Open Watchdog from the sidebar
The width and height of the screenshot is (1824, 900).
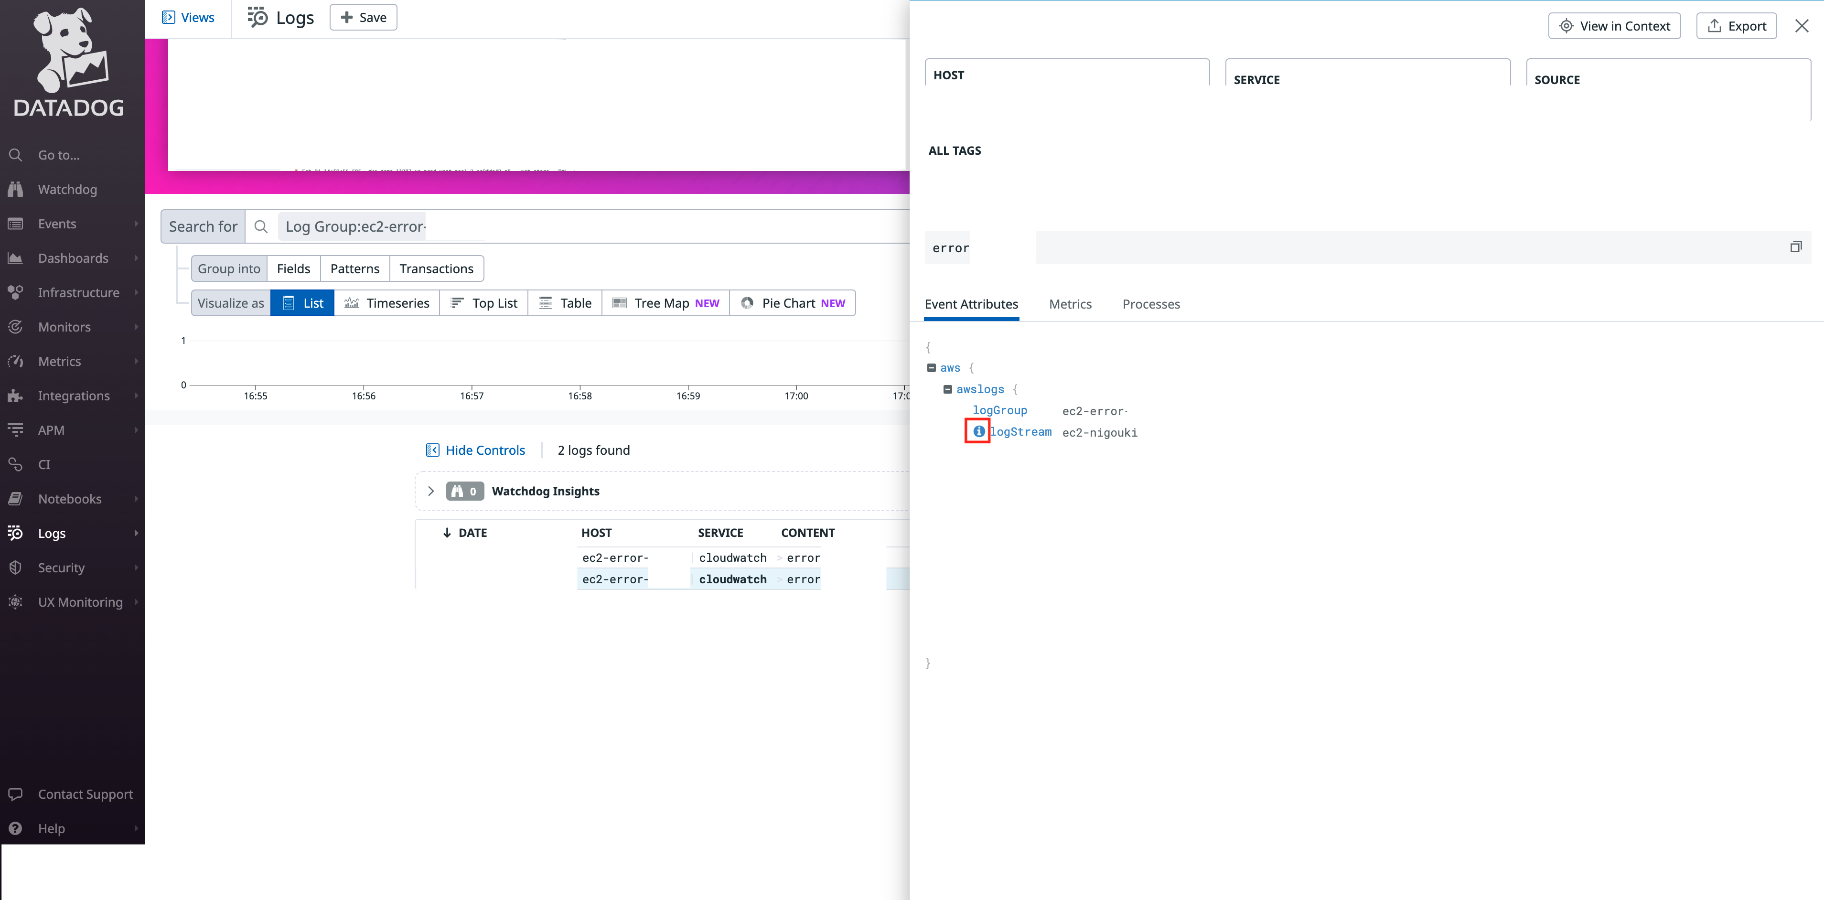pos(67,189)
